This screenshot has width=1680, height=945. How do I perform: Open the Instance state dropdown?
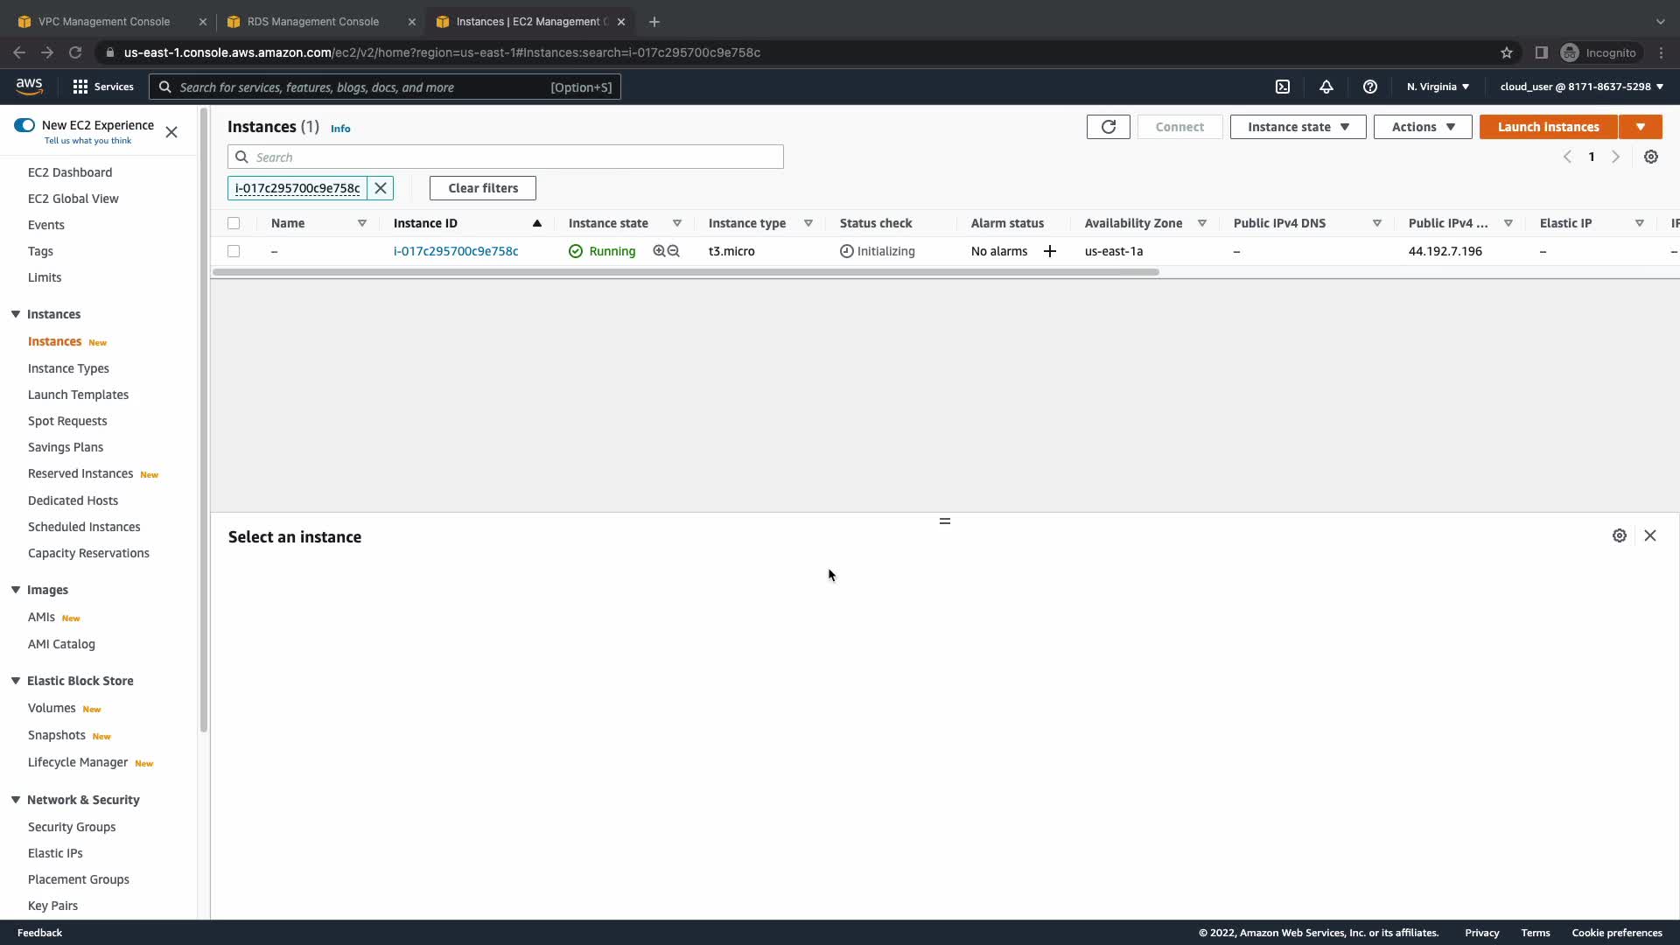[1298, 127]
